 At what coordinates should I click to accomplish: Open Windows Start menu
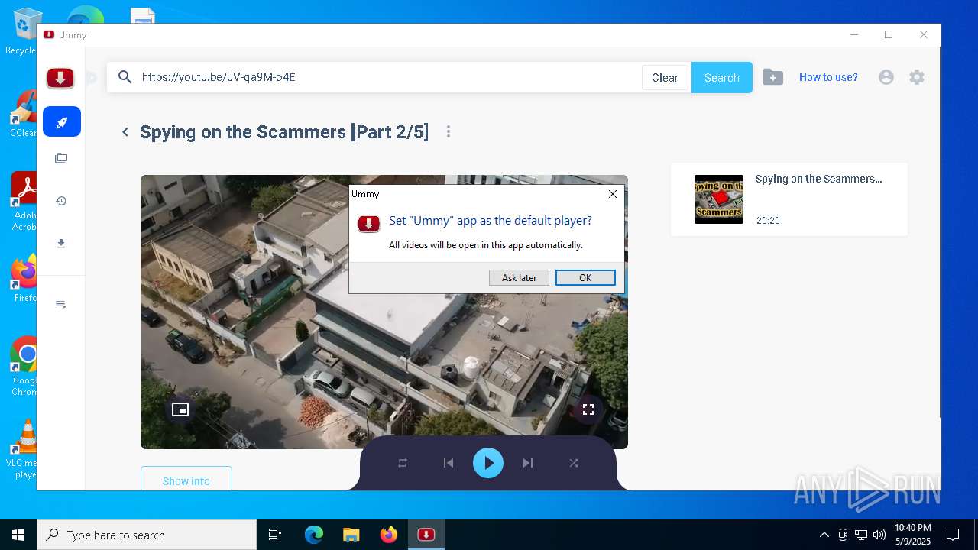[x=18, y=535]
